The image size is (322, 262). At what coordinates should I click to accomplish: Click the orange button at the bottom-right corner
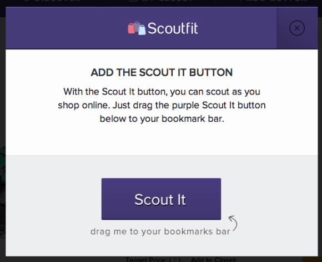312,260
